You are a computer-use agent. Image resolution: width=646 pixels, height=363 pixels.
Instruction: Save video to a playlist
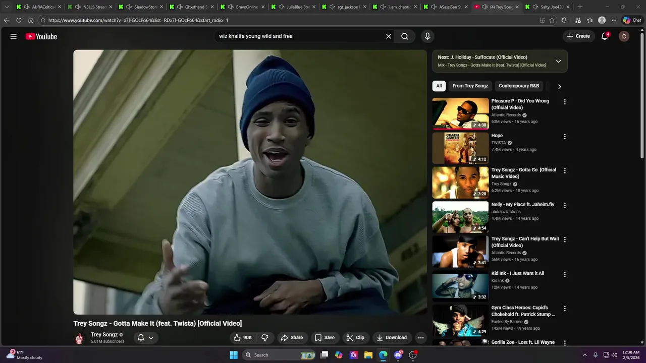(x=325, y=338)
